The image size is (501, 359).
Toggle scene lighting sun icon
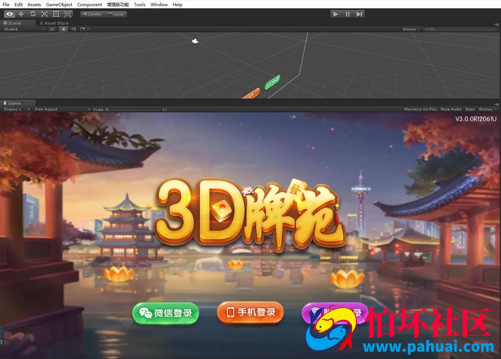(63, 29)
